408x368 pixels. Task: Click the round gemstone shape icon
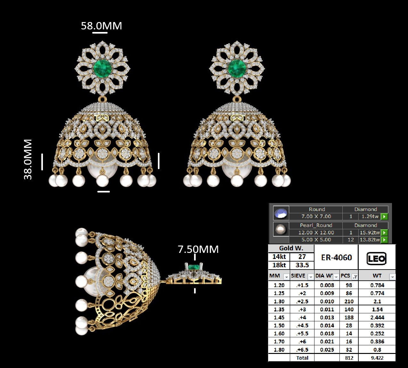(x=281, y=213)
